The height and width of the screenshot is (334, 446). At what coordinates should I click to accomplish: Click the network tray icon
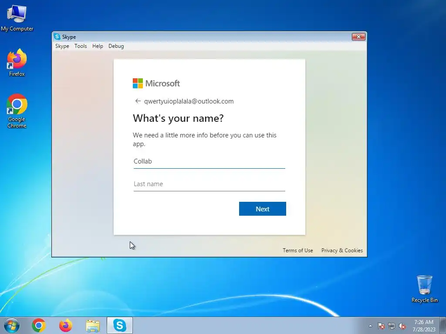pos(392,326)
